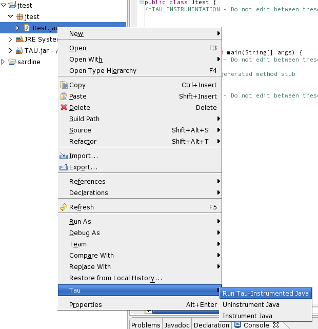Click the Paste clipboard icon

click(64, 96)
